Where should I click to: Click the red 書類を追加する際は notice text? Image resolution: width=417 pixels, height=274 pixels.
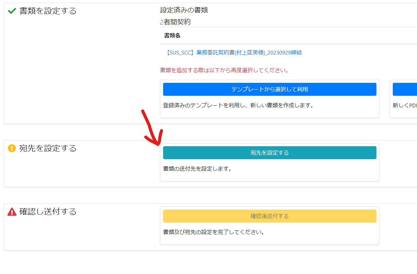tap(224, 71)
